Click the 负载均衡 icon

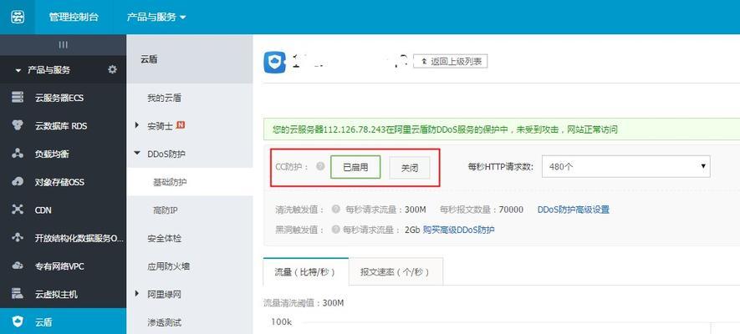coord(18,154)
